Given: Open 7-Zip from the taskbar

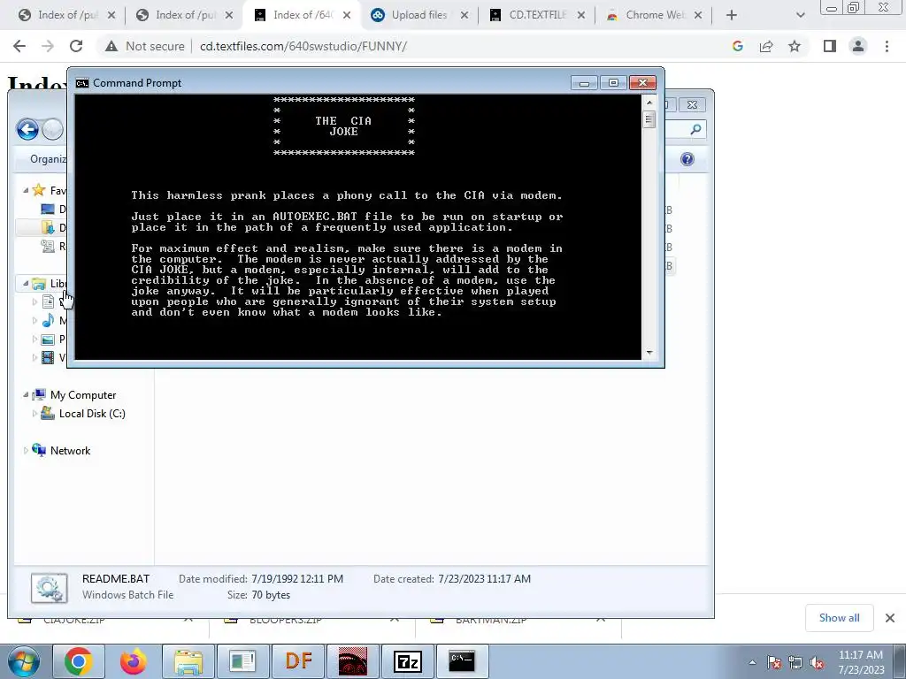Looking at the screenshot, I should point(407,661).
